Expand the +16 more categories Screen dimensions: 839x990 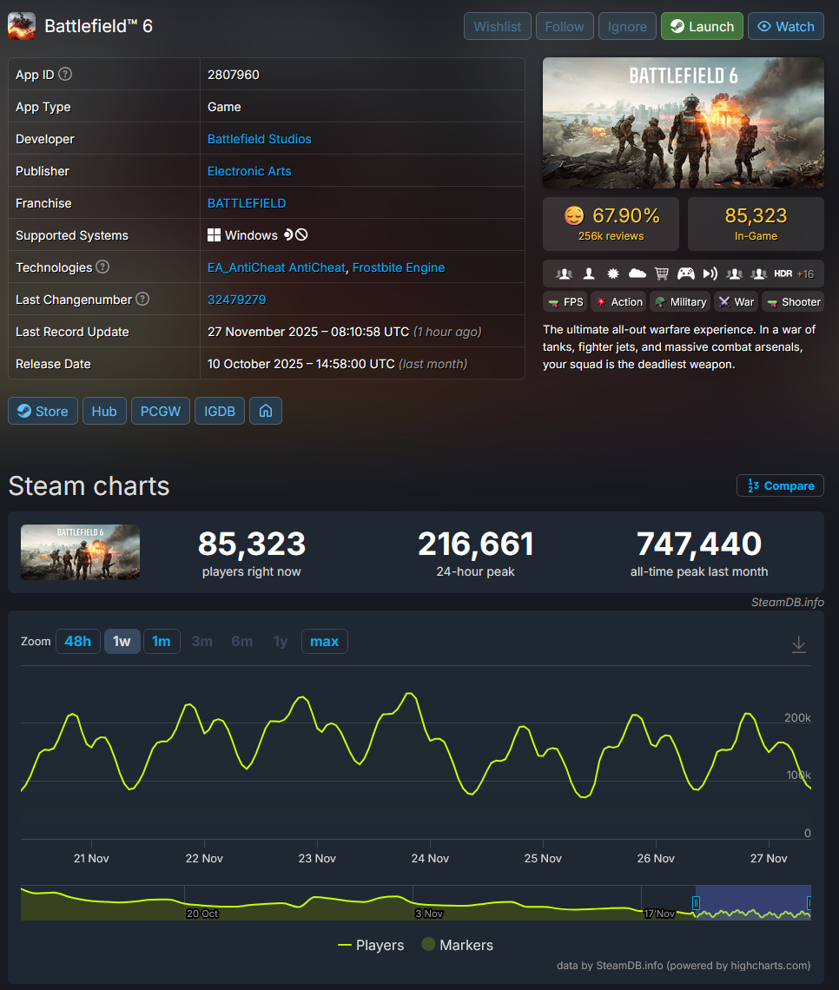coord(805,274)
